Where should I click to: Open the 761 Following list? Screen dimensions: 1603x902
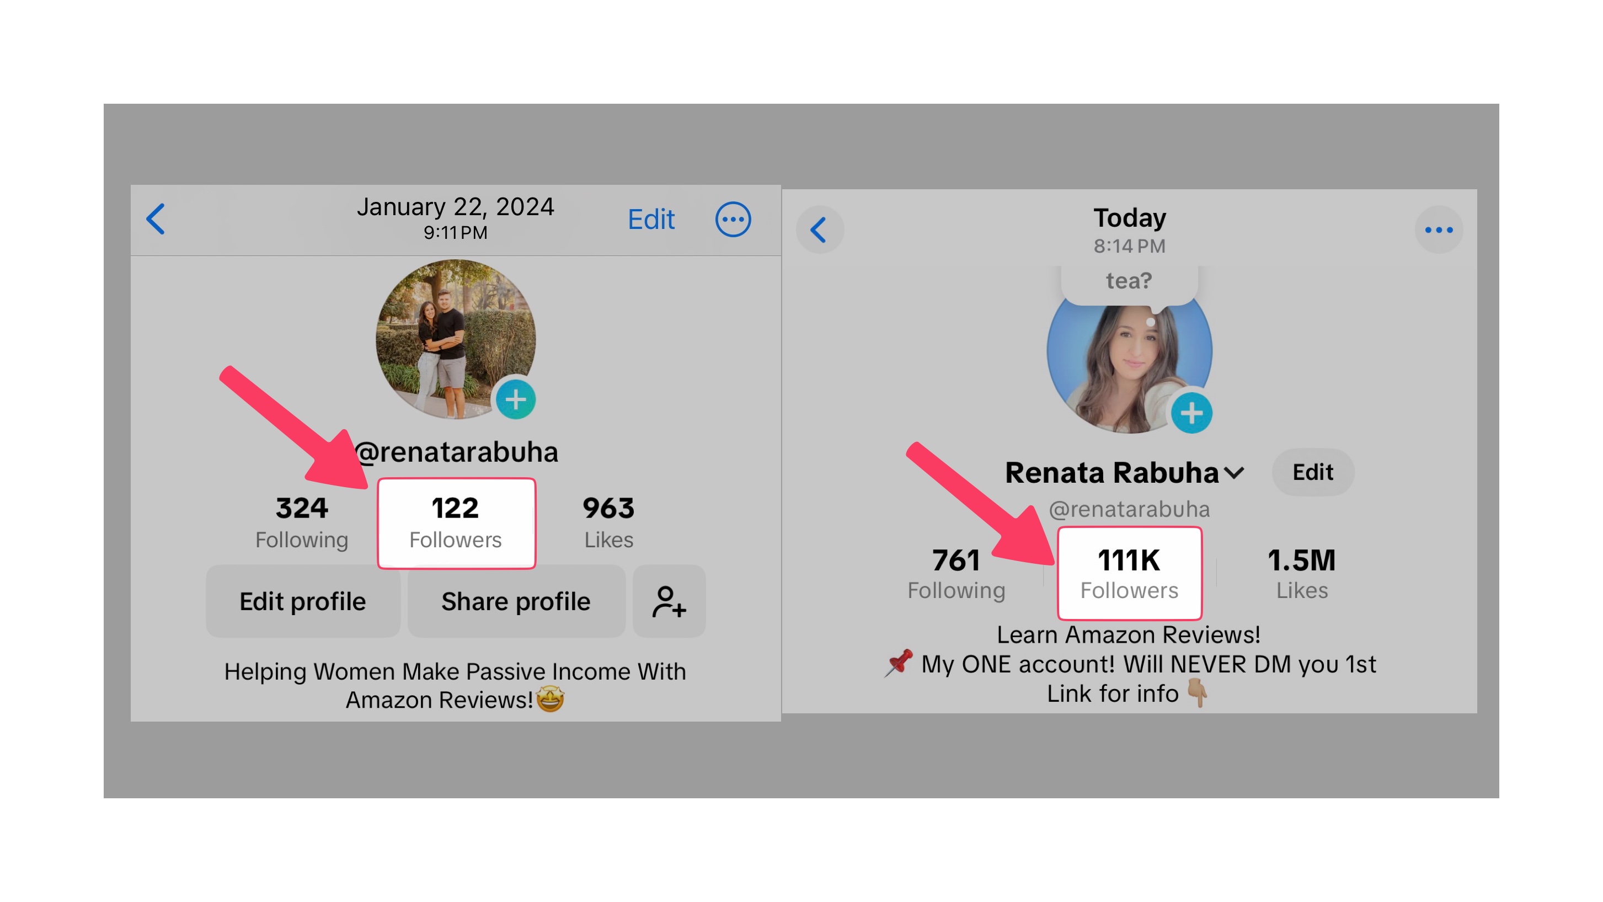pyautogui.click(x=956, y=573)
